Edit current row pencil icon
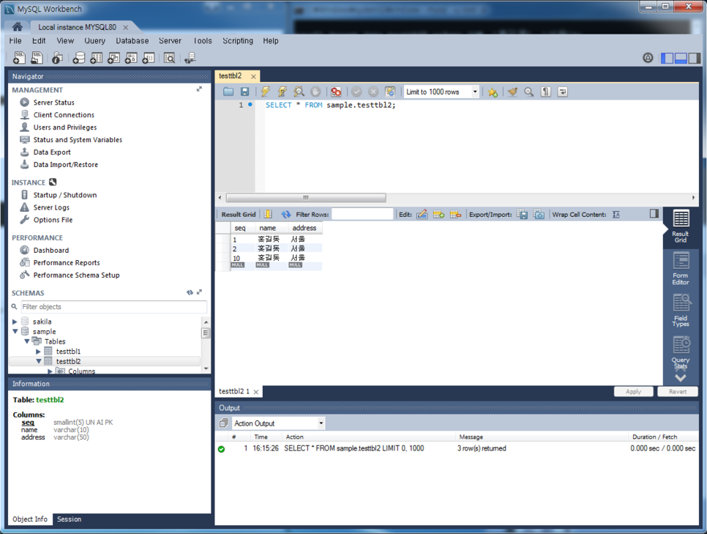 [422, 215]
